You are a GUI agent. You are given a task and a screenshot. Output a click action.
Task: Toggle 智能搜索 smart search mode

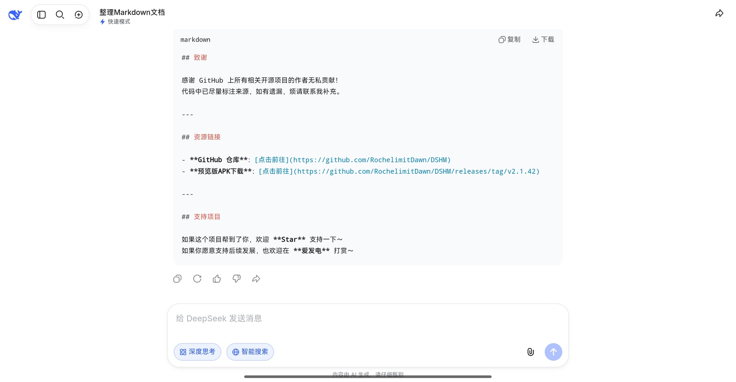tap(250, 352)
